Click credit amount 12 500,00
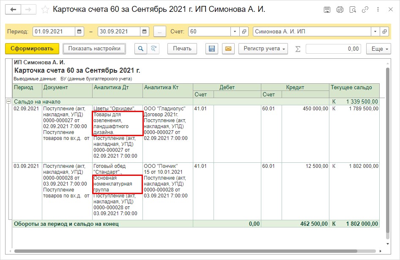This screenshot has width=400, height=260. tap(317, 166)
